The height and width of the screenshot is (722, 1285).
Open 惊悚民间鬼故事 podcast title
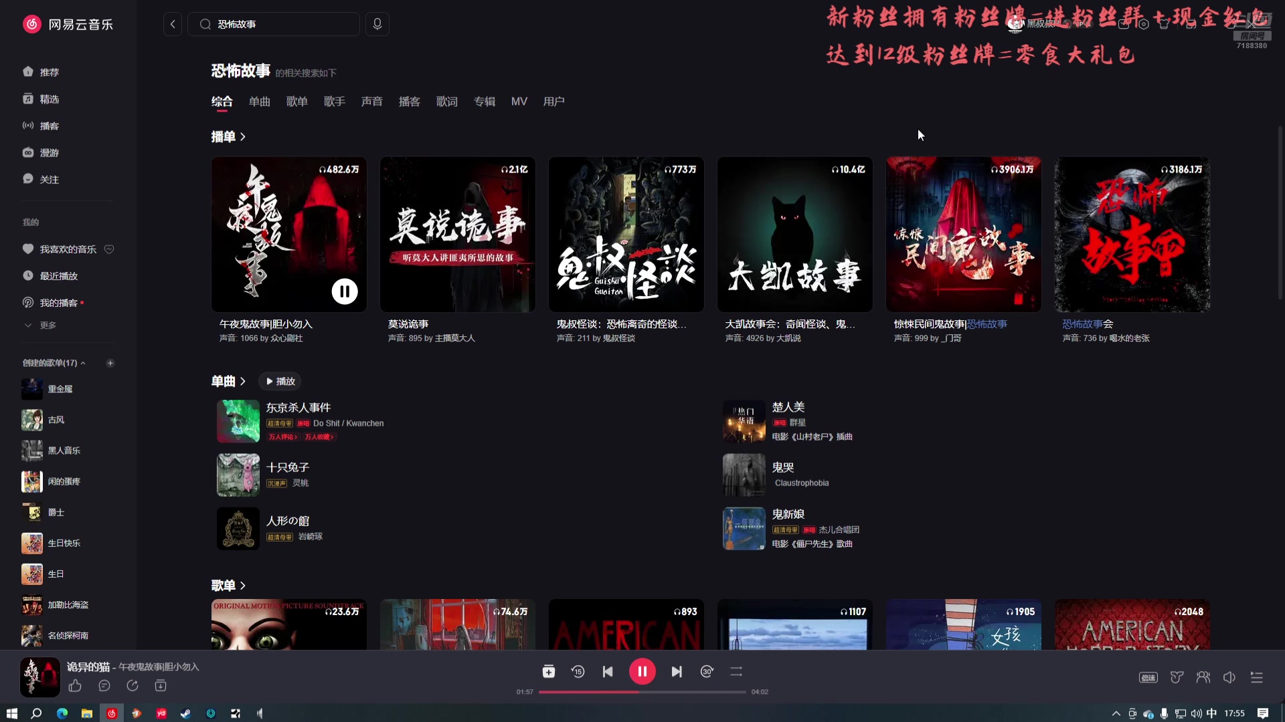(x=950, y=324)
